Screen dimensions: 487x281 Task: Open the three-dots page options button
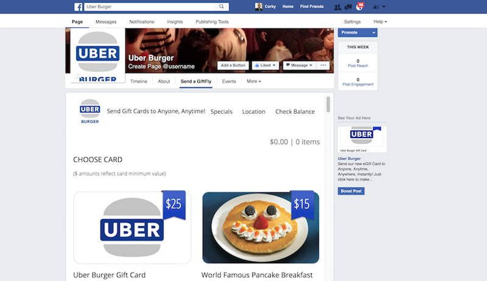click(323, 65)
